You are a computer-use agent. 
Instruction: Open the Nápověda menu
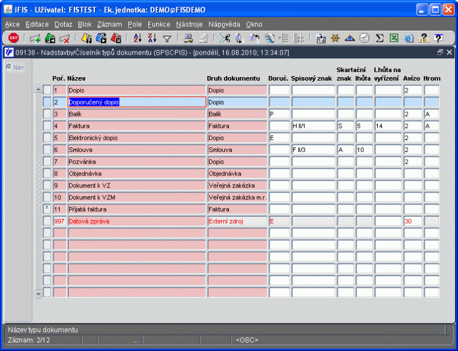[224, 25]
